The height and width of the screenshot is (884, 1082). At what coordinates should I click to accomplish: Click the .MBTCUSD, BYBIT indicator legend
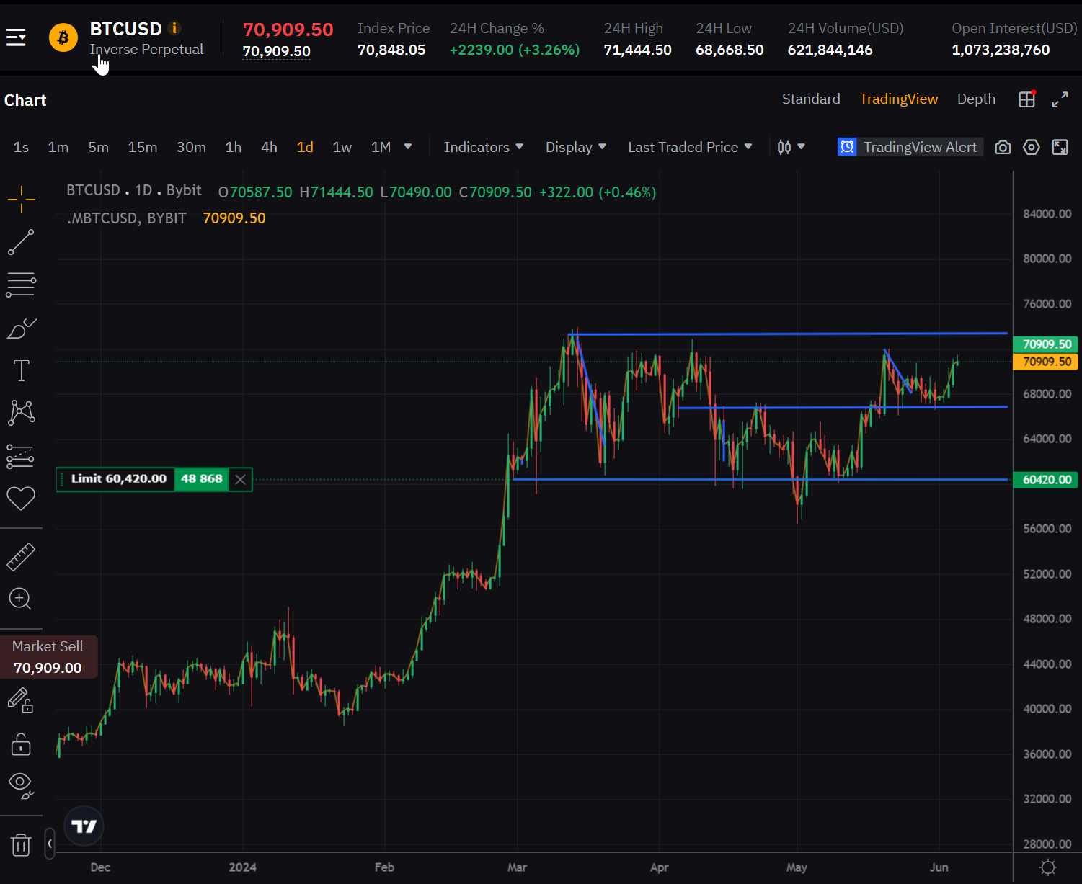tap(127, 218)
